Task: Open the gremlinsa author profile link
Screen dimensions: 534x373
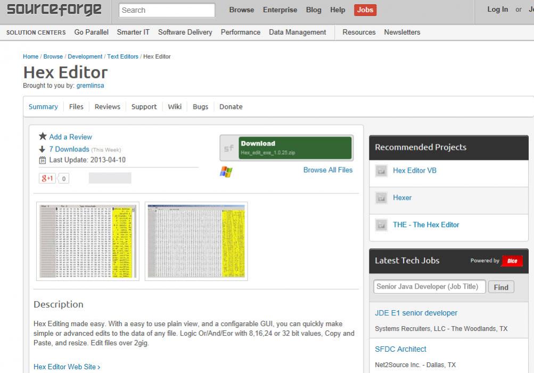Action: pyautogui.click(x=91, y=86)
